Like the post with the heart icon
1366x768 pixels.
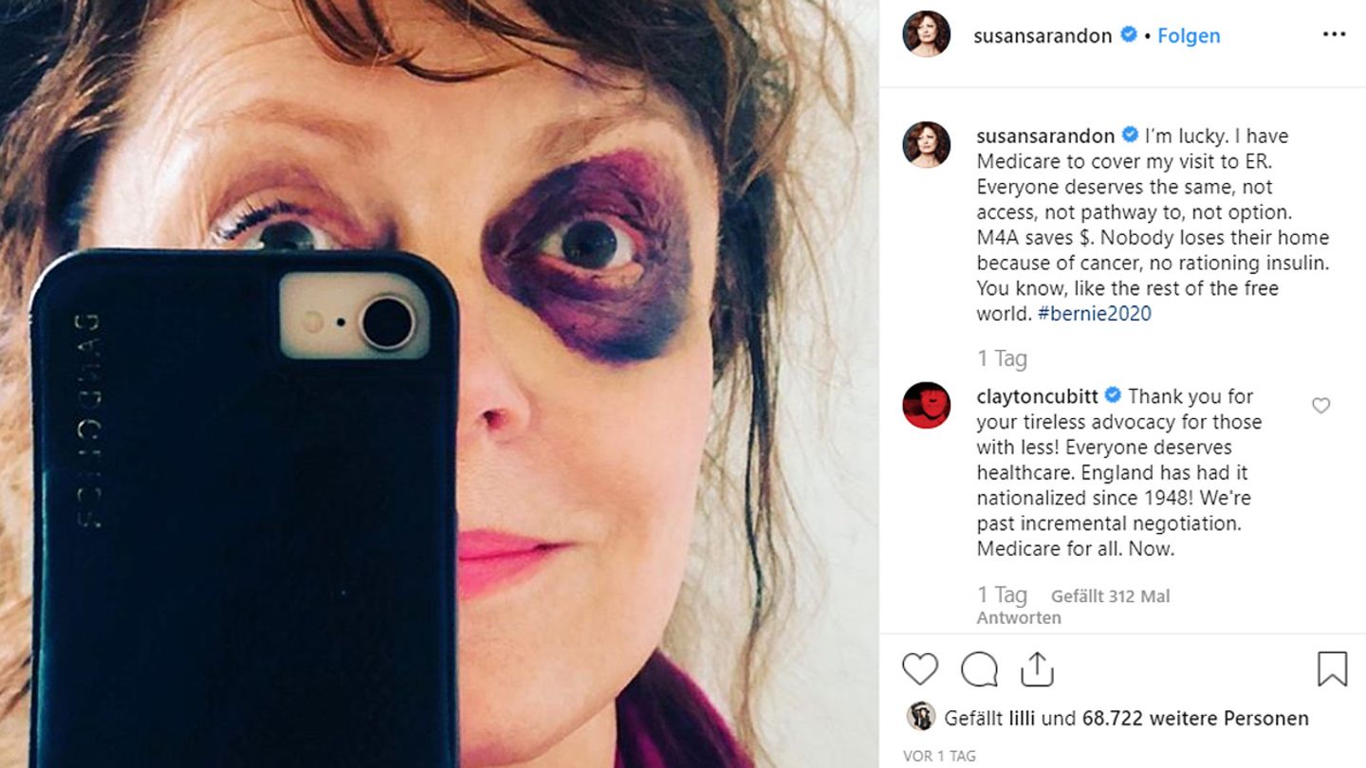pyautogui.click(x=919, y=669)
